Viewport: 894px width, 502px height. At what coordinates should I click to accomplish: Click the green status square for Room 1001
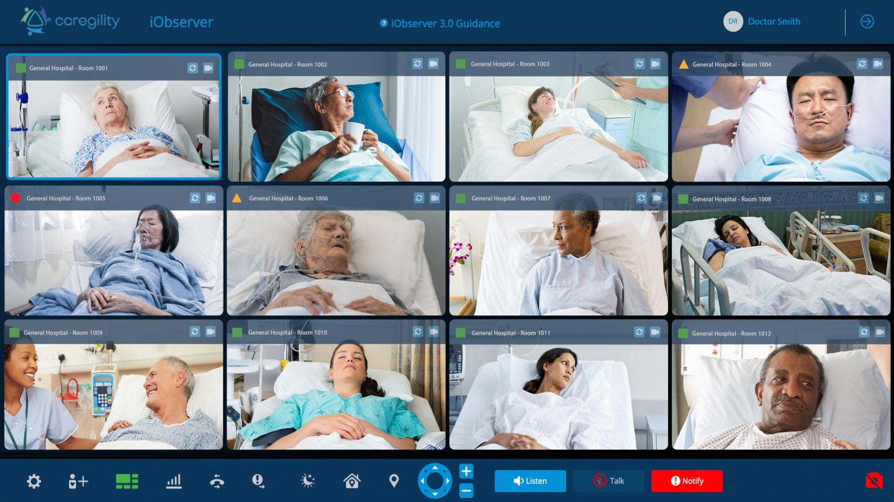coord(20,68)
